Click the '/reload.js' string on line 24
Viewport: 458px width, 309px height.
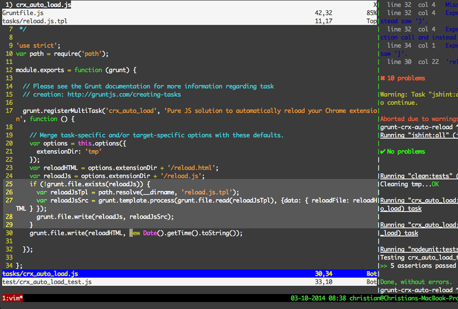pyautogui.click(x=181, y=176)
